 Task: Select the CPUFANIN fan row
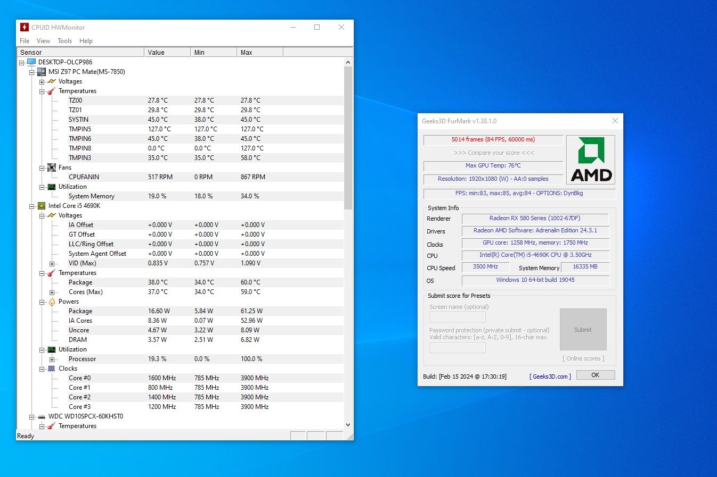click(x=181, y=177)
